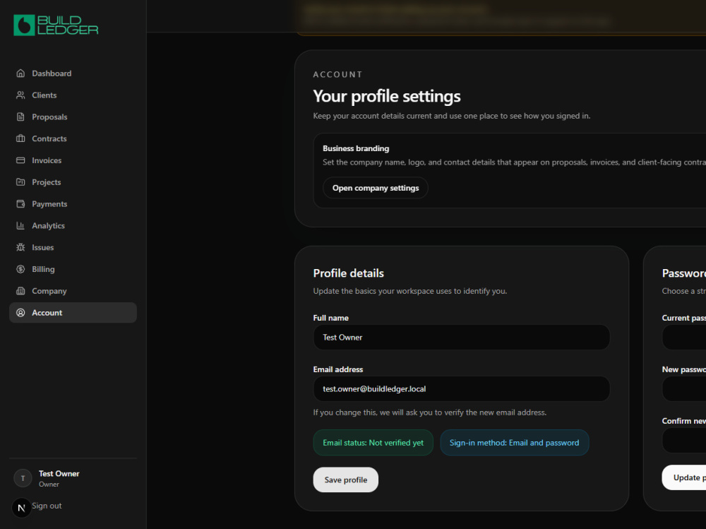
Task: Click the Clients people icon
Action: pos(20,95)
